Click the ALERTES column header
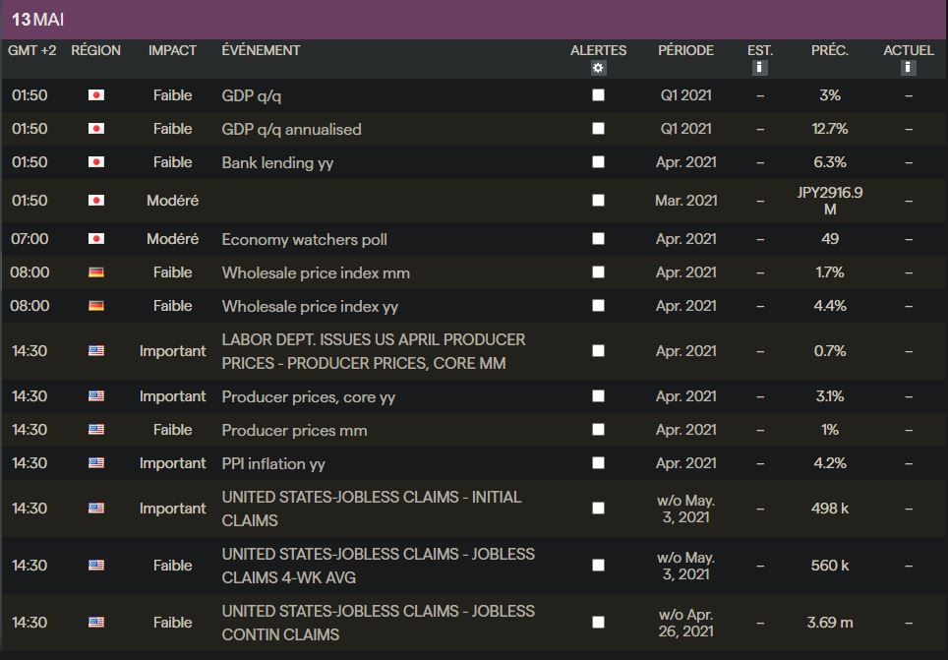The height and width of the screenshot is (660, 948). 598,50
